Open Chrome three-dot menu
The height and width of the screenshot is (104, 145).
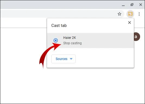tap(139, 14)
